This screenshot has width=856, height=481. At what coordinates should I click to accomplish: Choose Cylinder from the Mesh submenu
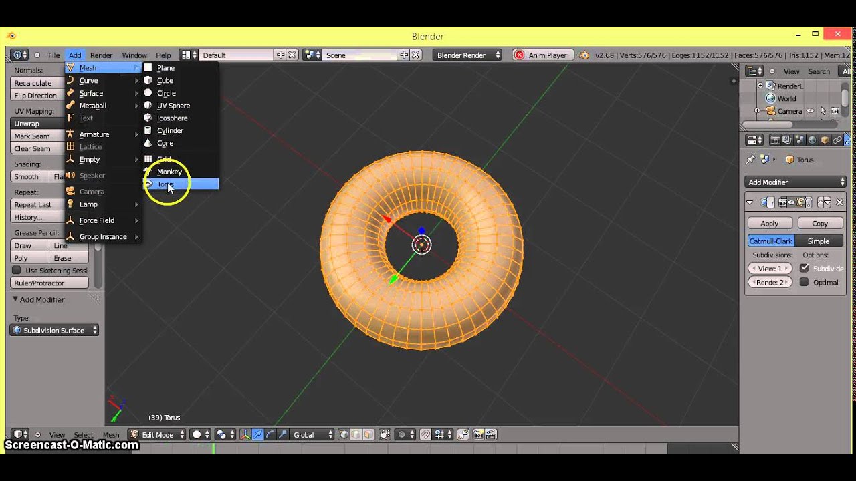[181, 130]
